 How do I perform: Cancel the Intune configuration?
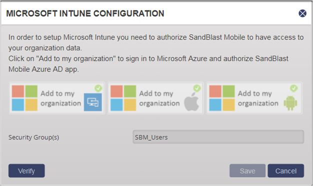coord(286,171)
